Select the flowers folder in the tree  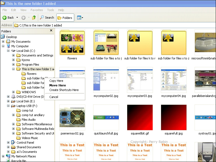coord(29,74)
